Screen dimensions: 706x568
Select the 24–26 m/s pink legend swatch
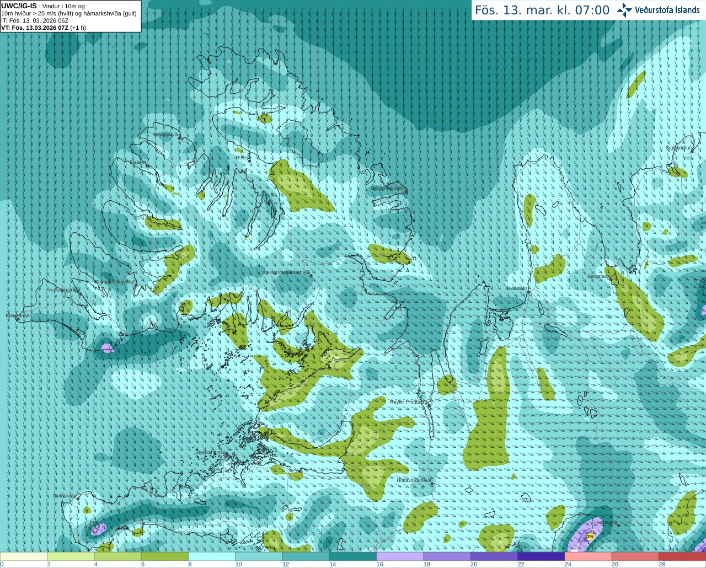[x=589, y=556]
